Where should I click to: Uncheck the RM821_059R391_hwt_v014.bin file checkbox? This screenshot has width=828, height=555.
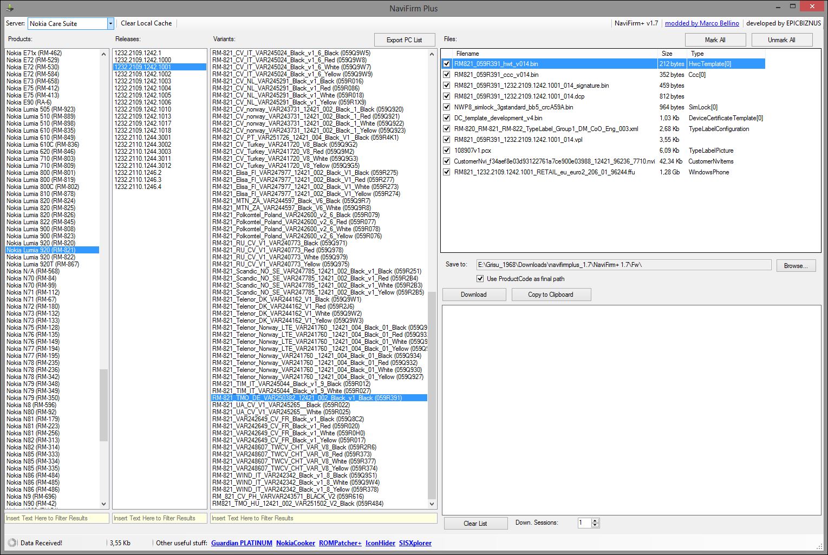446,64
